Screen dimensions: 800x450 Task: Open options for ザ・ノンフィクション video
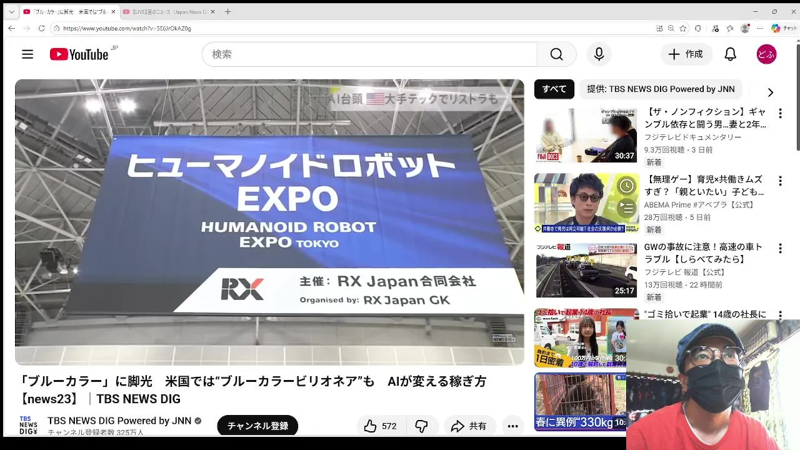click(780, 114)
